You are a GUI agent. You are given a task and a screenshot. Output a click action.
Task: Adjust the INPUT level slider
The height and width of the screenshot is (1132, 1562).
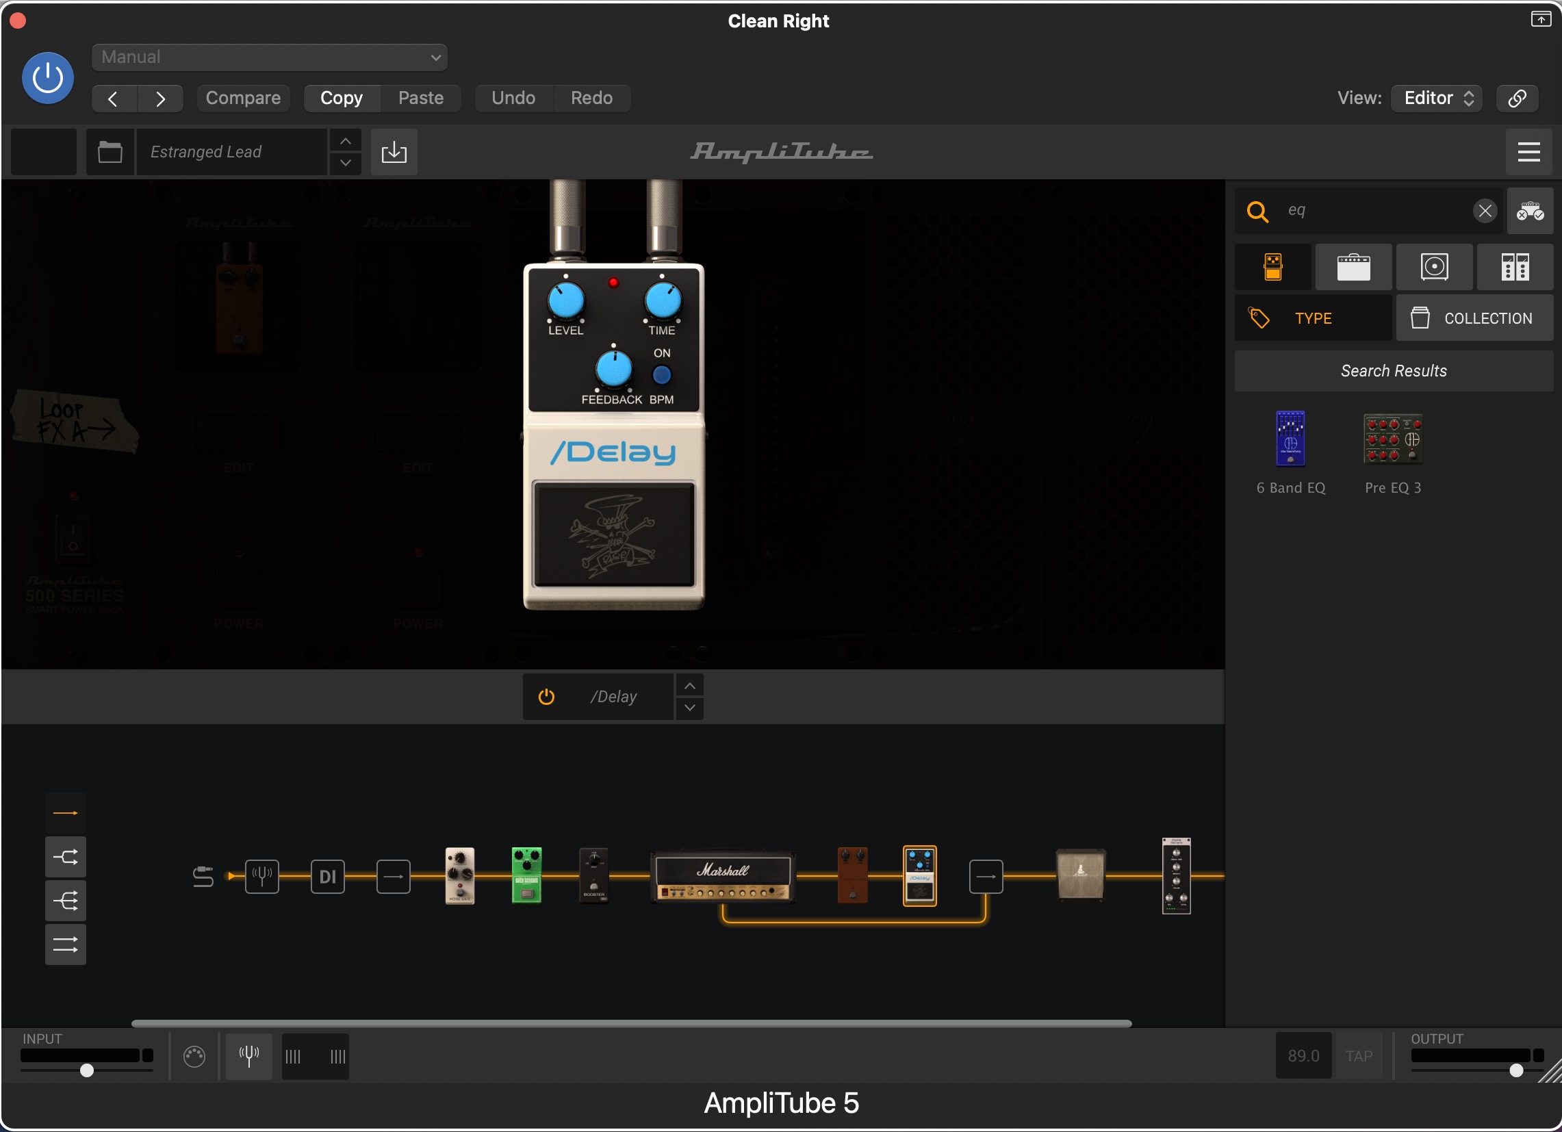tap(87, 1070)
